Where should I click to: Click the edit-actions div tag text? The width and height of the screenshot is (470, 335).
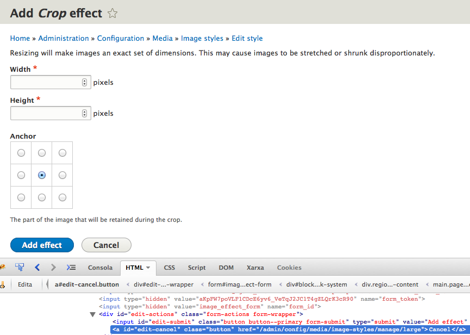(201, 314)
